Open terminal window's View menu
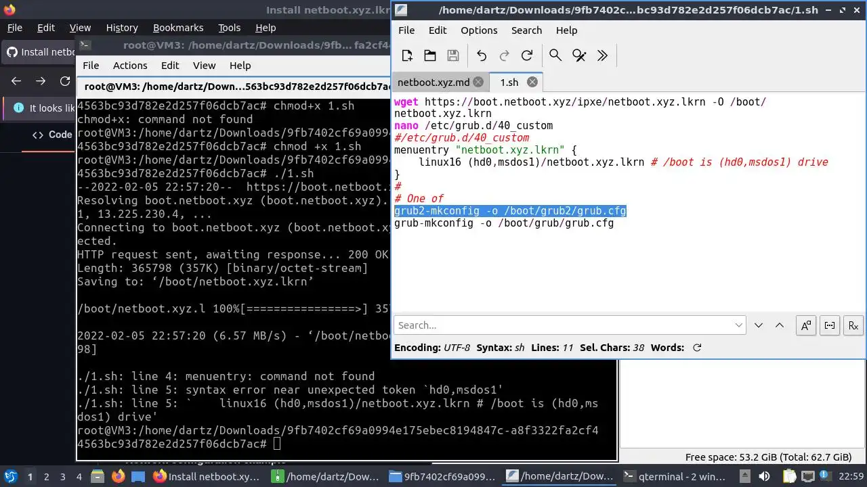 click(x=204, y=66)
